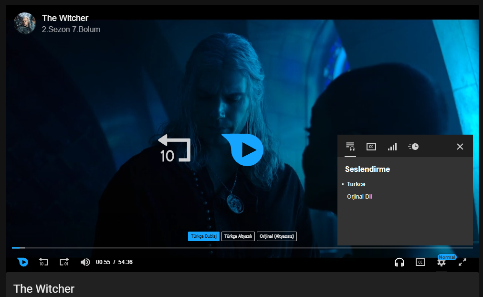Click the 54:36 total duration text
483x297 pixels.
coord(126,262)
